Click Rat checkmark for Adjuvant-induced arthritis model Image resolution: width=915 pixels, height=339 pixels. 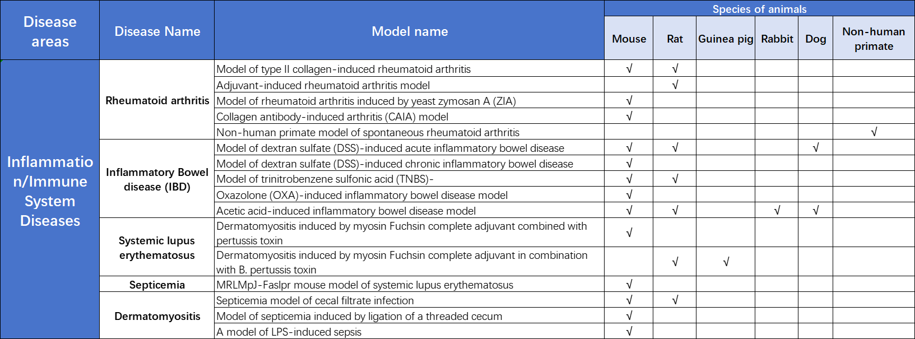tap(675, 85)
